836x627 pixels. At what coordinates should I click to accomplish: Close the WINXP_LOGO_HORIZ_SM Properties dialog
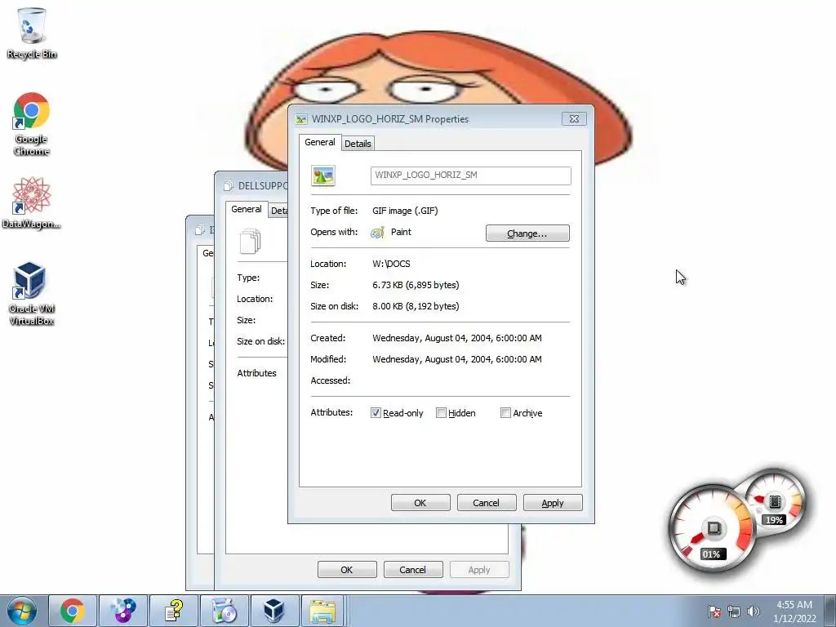574,118
